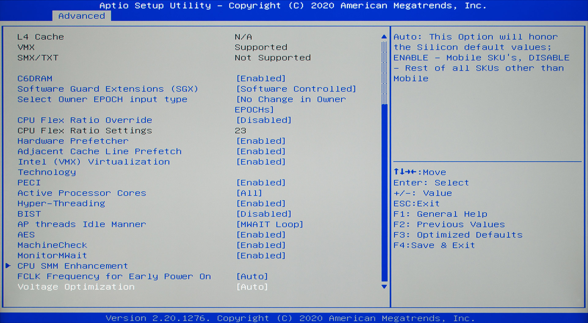Click the scrollbar up arrow
The image size is (588, 323).
tap(384, 37)
